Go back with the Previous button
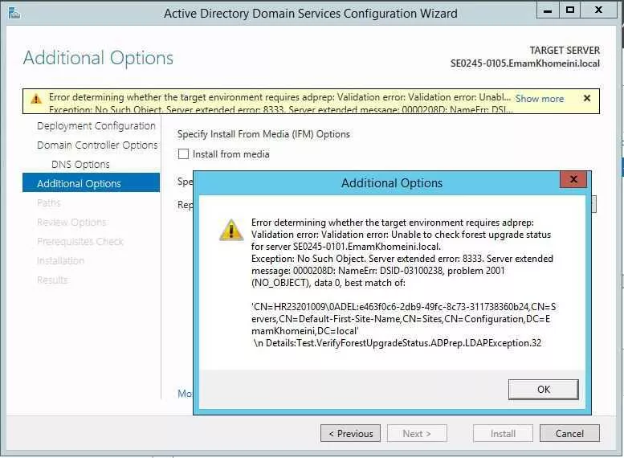 click(350, 433)
